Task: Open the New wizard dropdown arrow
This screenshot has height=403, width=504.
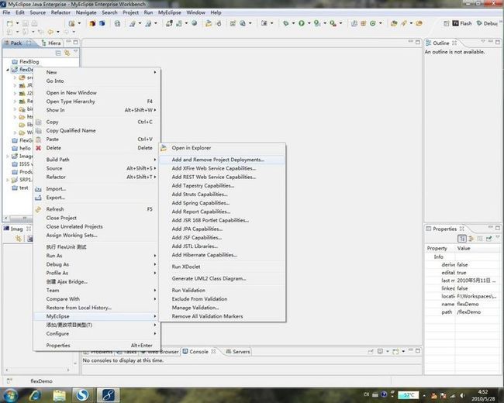Action: (x=17, y=23)
